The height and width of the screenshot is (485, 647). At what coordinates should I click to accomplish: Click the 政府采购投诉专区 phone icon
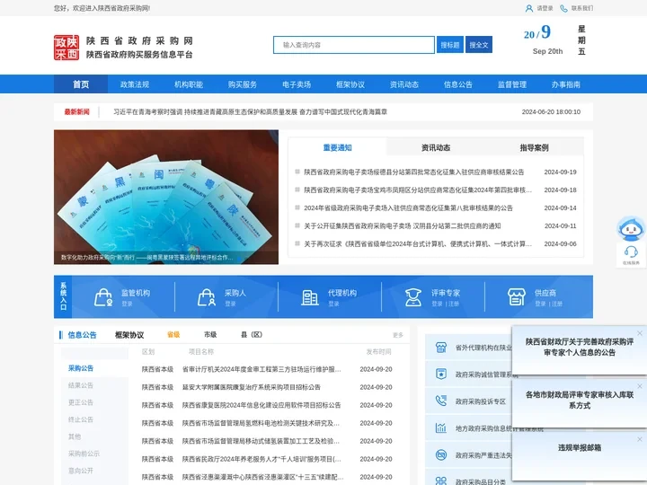[441, 401]
